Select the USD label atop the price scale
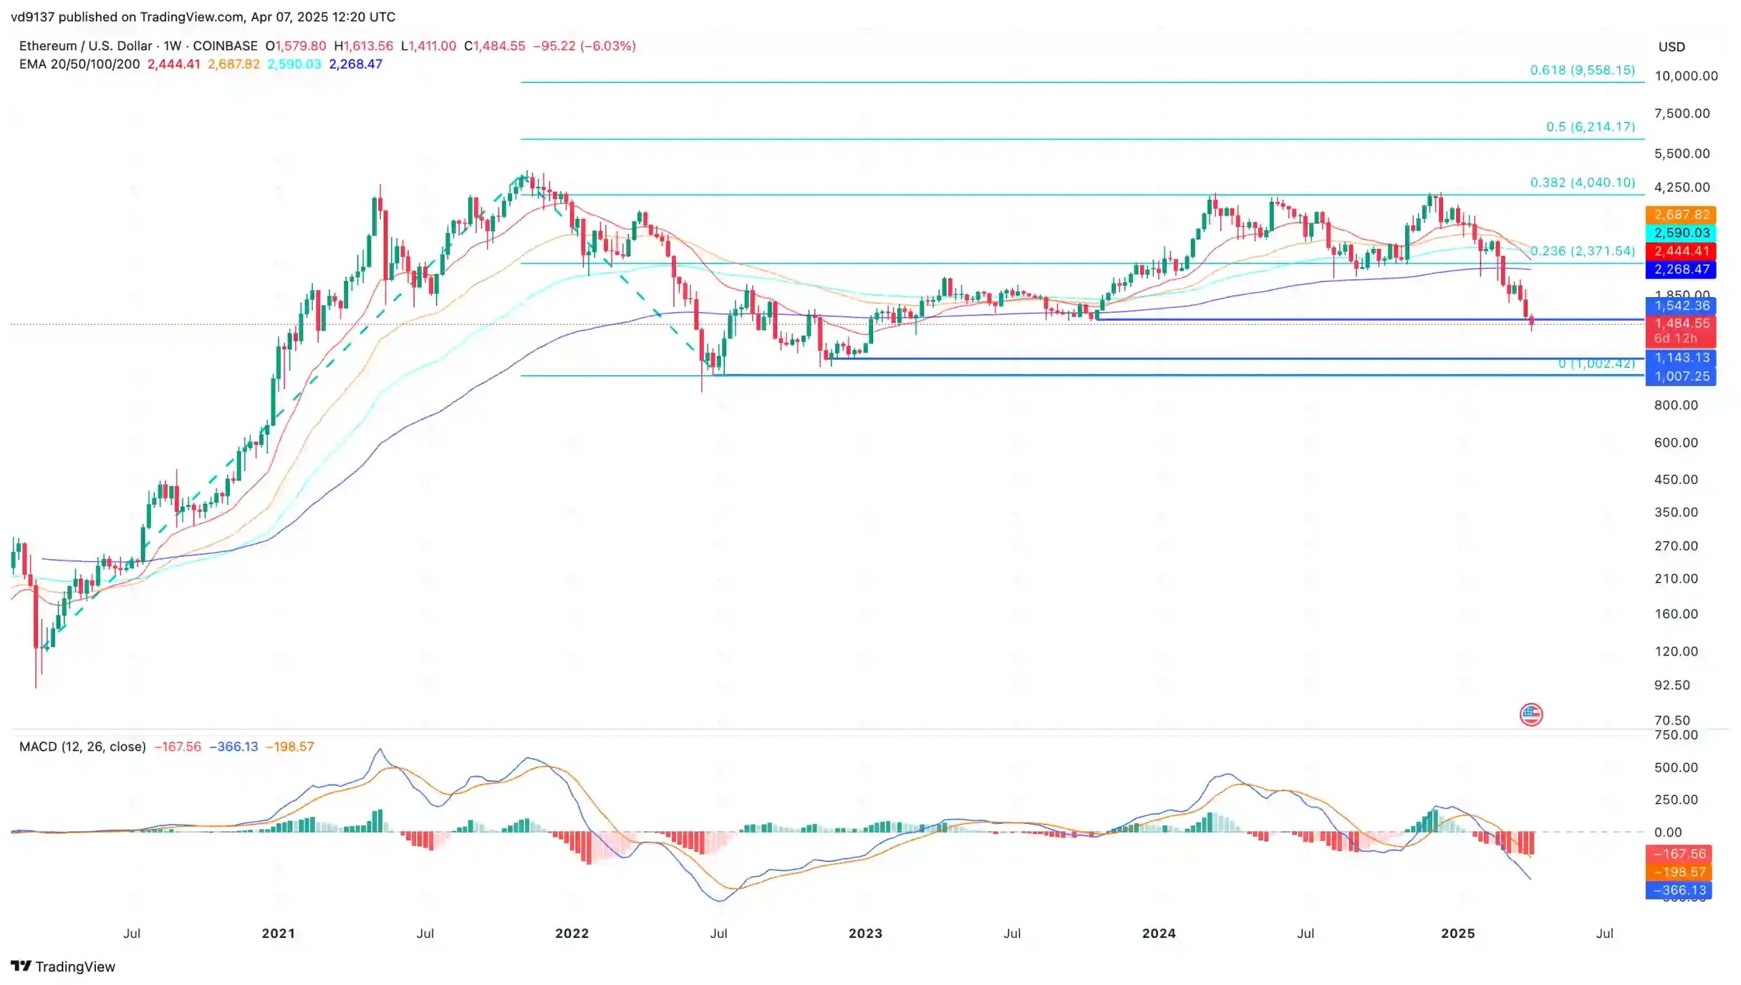 click(x=1671, y=47)
